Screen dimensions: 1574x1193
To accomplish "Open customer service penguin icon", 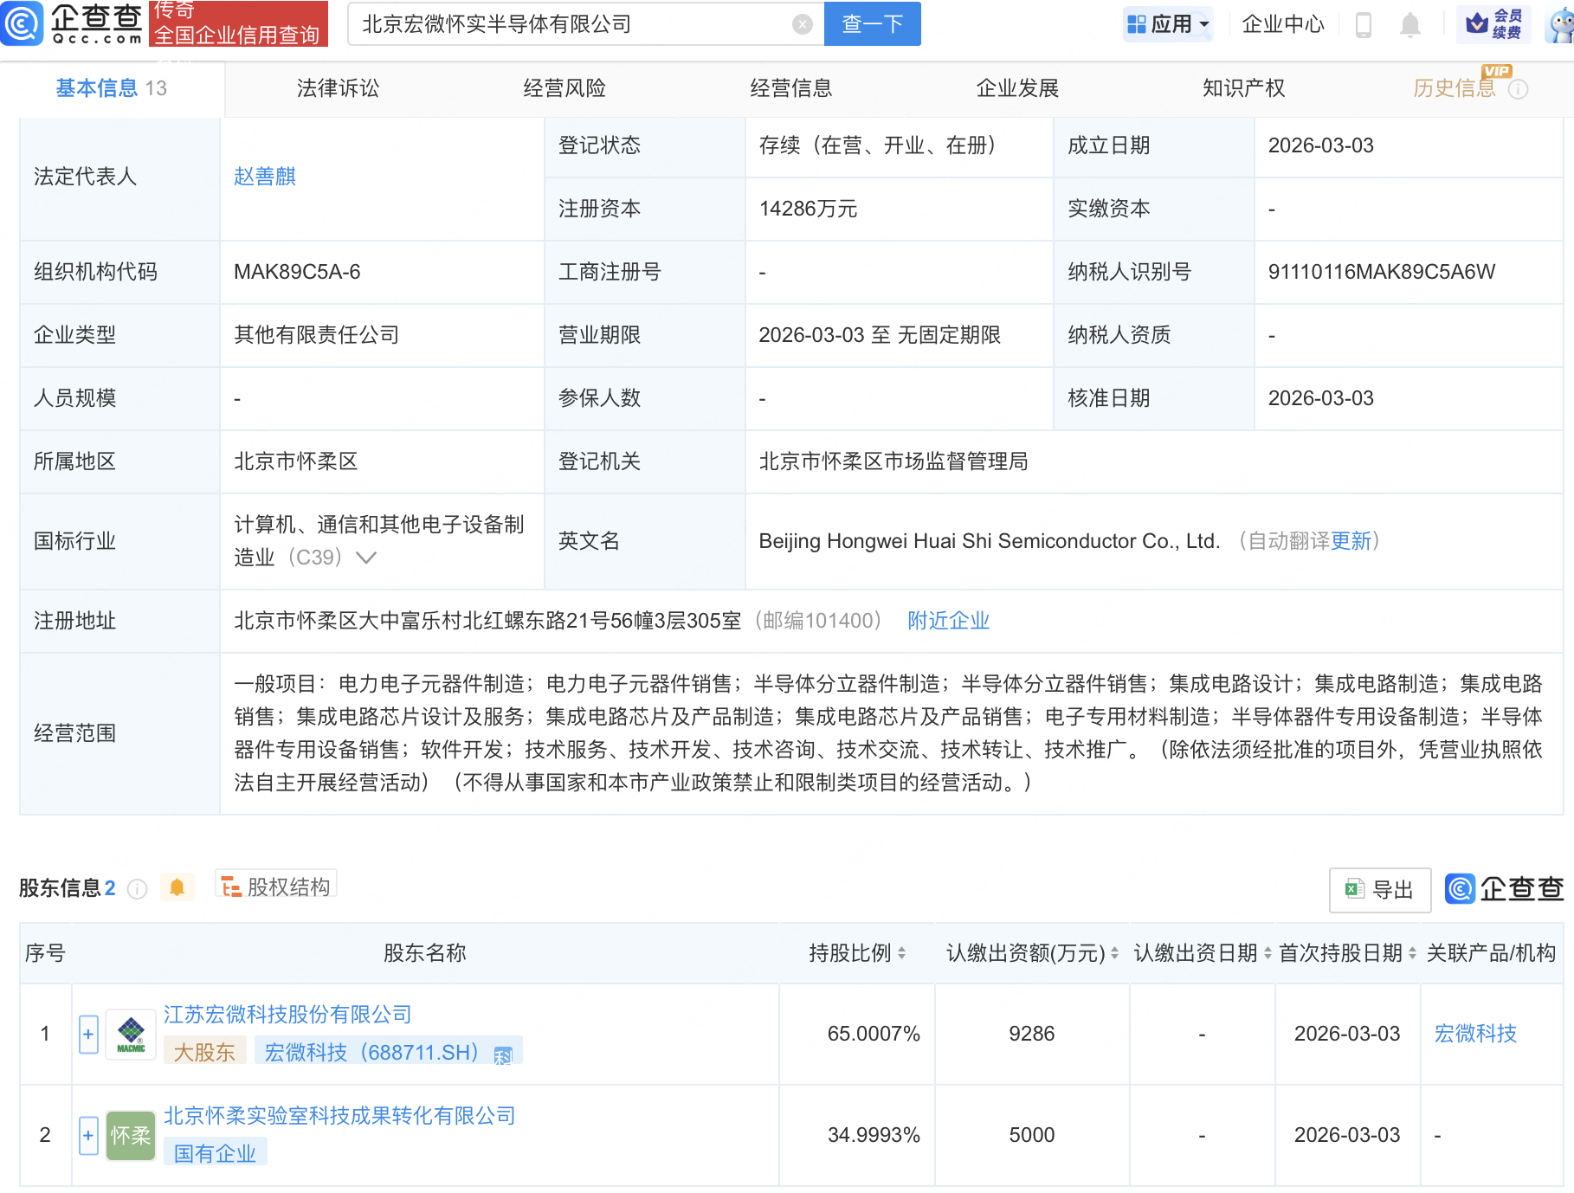I will [x=1556, y=23].
